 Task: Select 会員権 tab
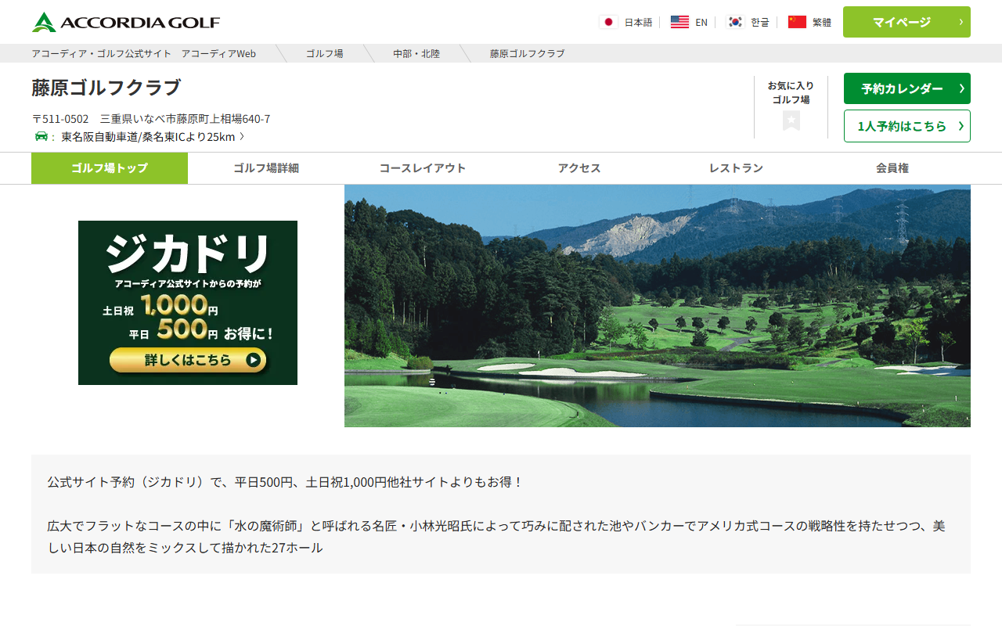point(892,168)
